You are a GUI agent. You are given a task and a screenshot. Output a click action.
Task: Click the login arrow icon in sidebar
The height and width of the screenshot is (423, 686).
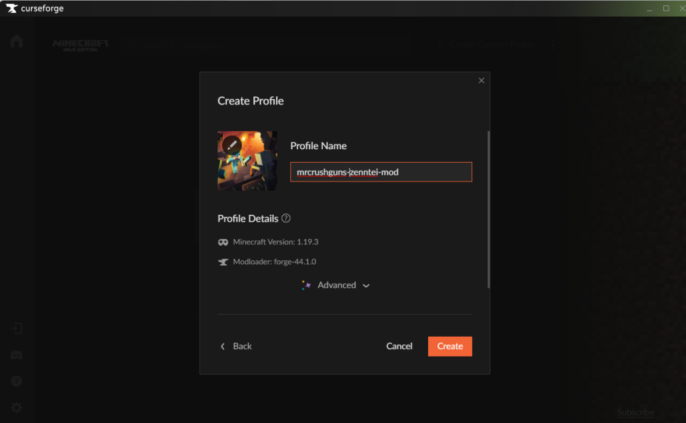pos(17,328)
